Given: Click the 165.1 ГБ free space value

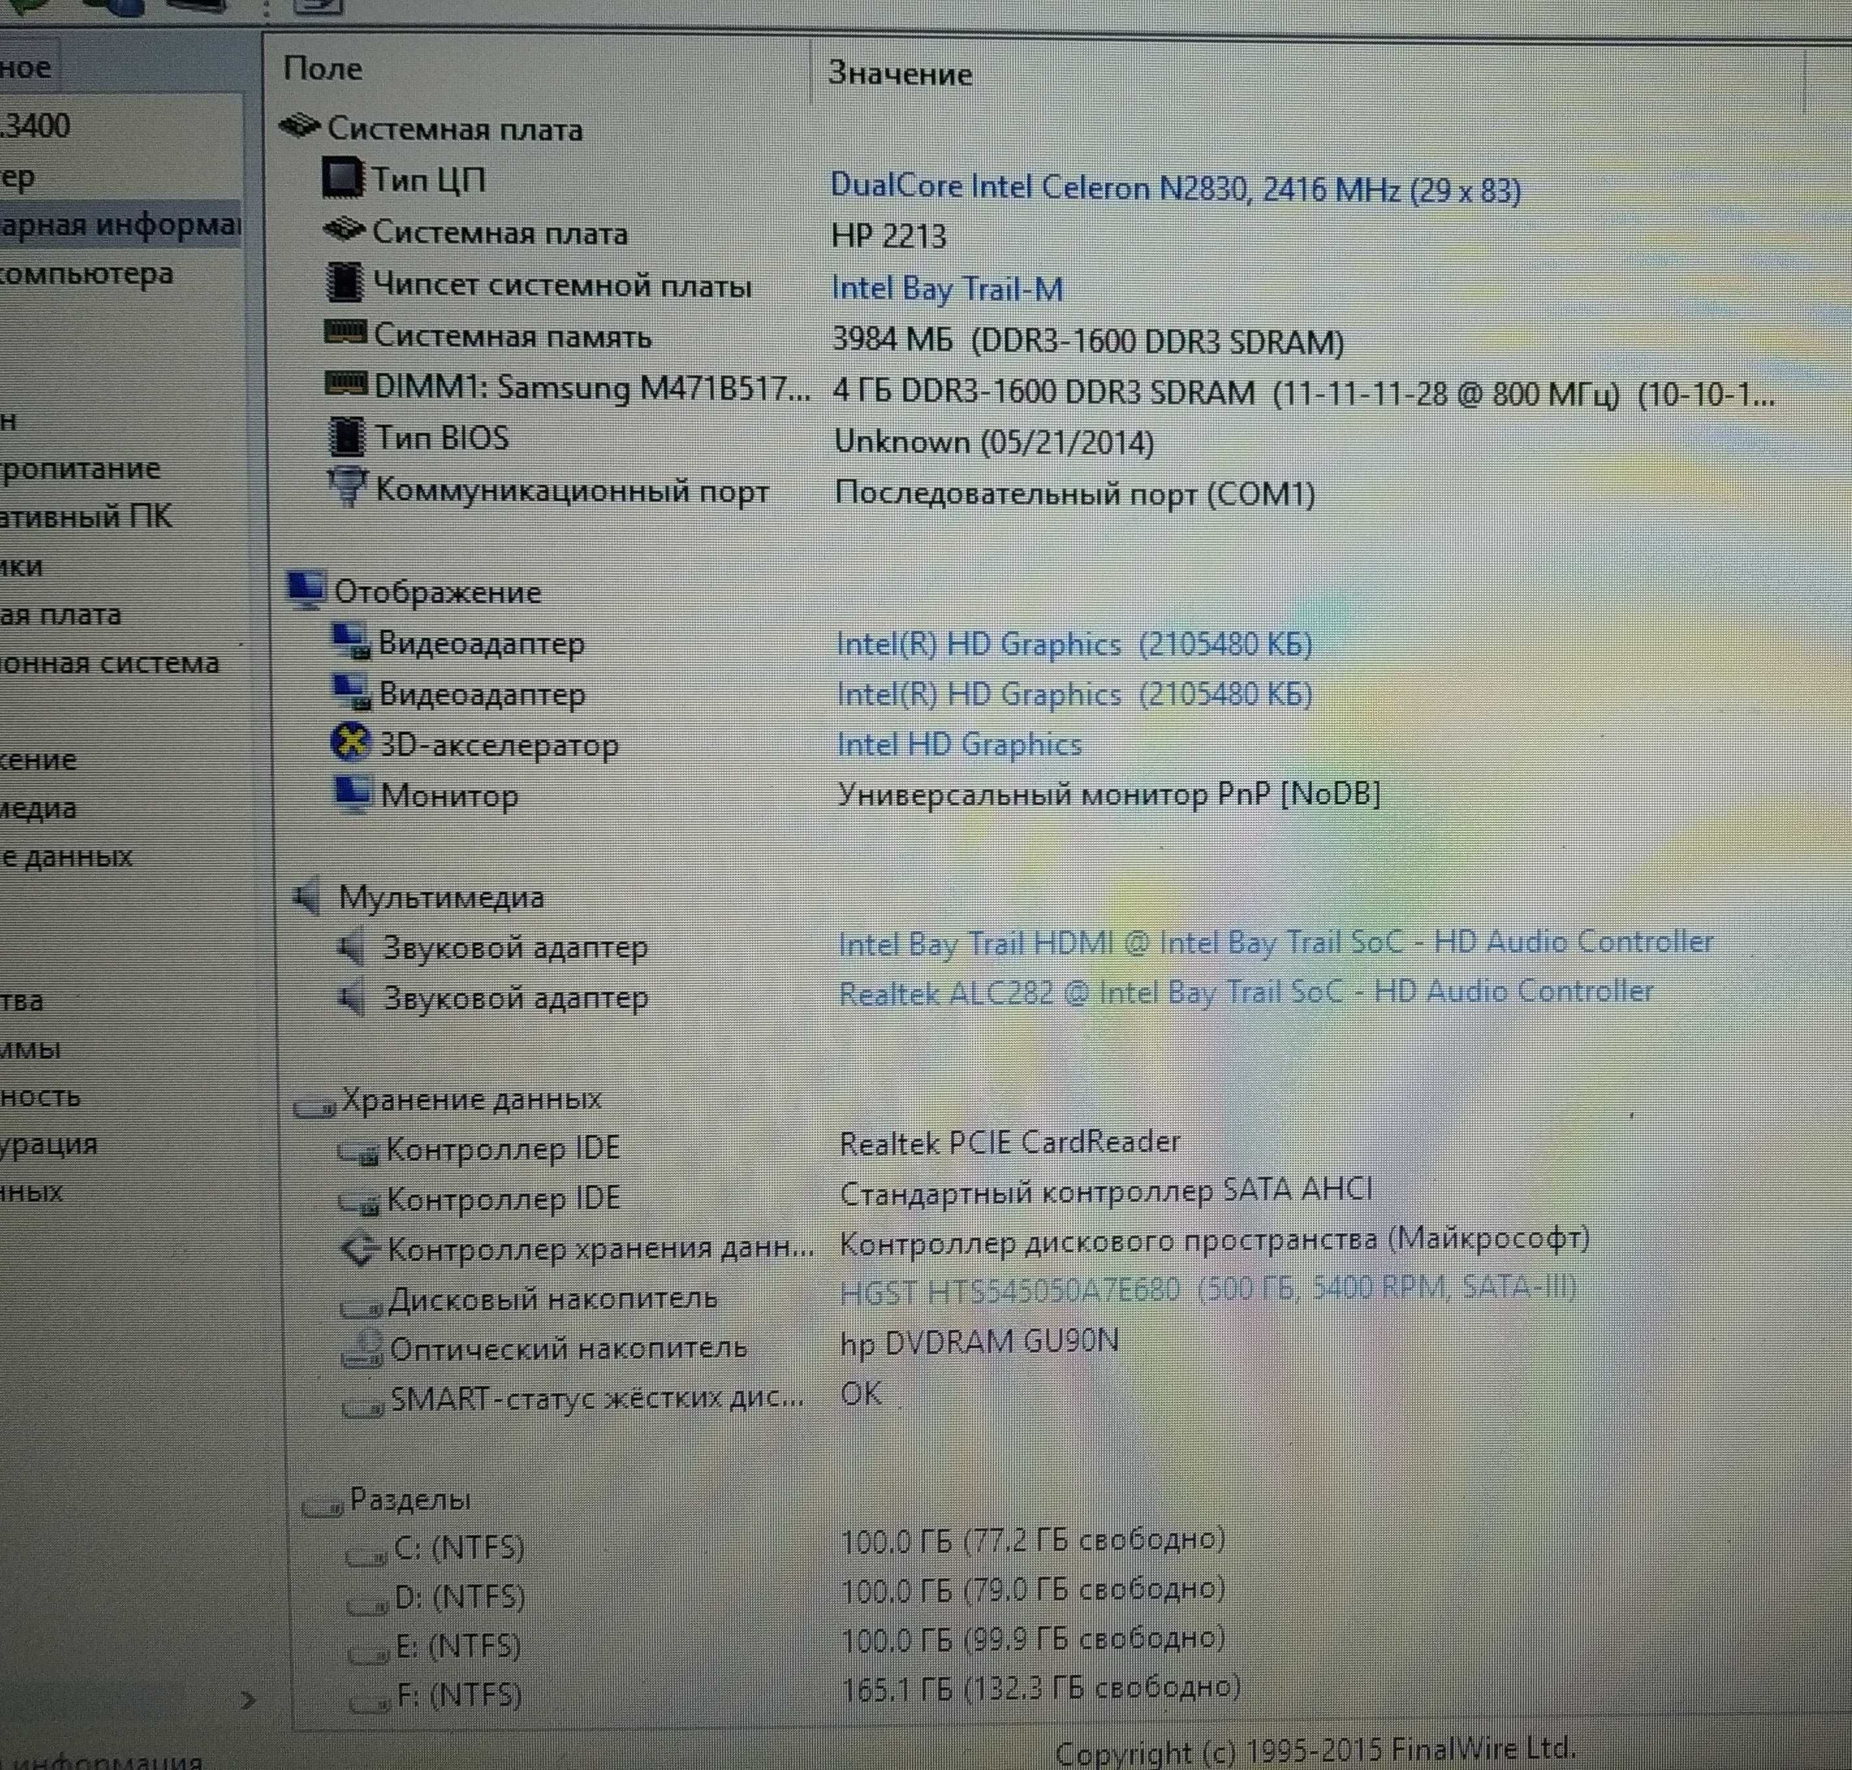Looking at the screenshot, I should (1041, 1687).
